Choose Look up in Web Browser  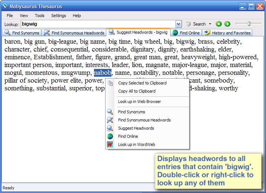[147, 102]
